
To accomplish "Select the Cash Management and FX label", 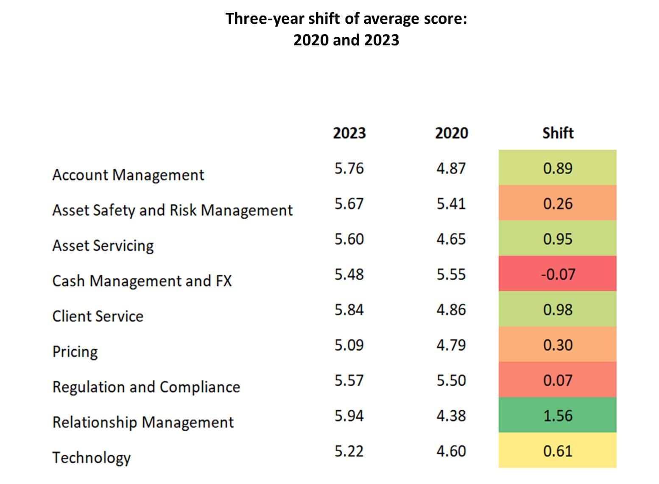I will pyautogui.click(x=142, y=281).
